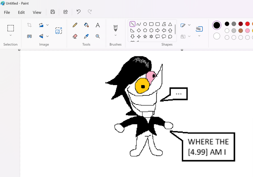The image size is (253, 177).
Task: Pick the black palette color
Action: (227, 24)
